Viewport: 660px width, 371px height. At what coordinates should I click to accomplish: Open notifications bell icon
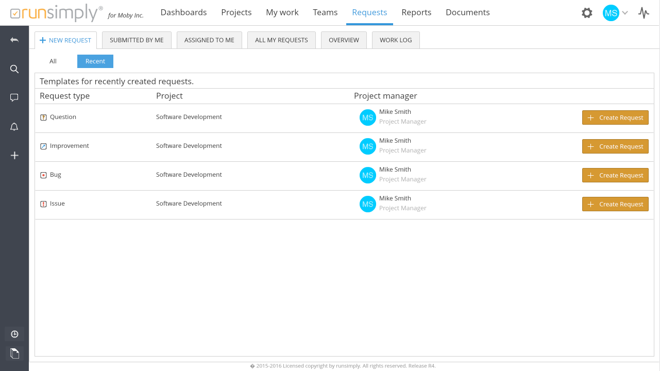coord(14,127)
